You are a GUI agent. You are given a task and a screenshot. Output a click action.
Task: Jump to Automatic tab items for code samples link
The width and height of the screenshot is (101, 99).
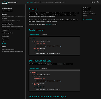pyautogui.click(x=90, y=15)
